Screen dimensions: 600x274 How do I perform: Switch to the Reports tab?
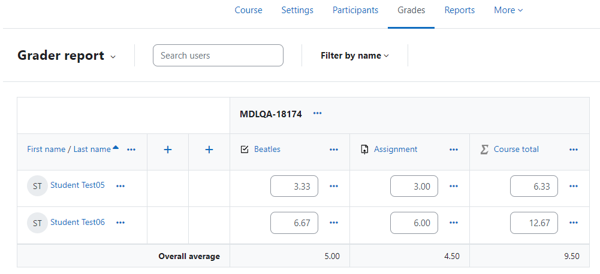tap(460, 10)
